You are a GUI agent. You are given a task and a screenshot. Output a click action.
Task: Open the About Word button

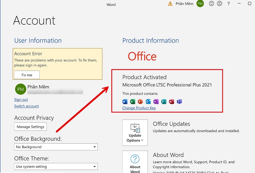tap(135, 162)
